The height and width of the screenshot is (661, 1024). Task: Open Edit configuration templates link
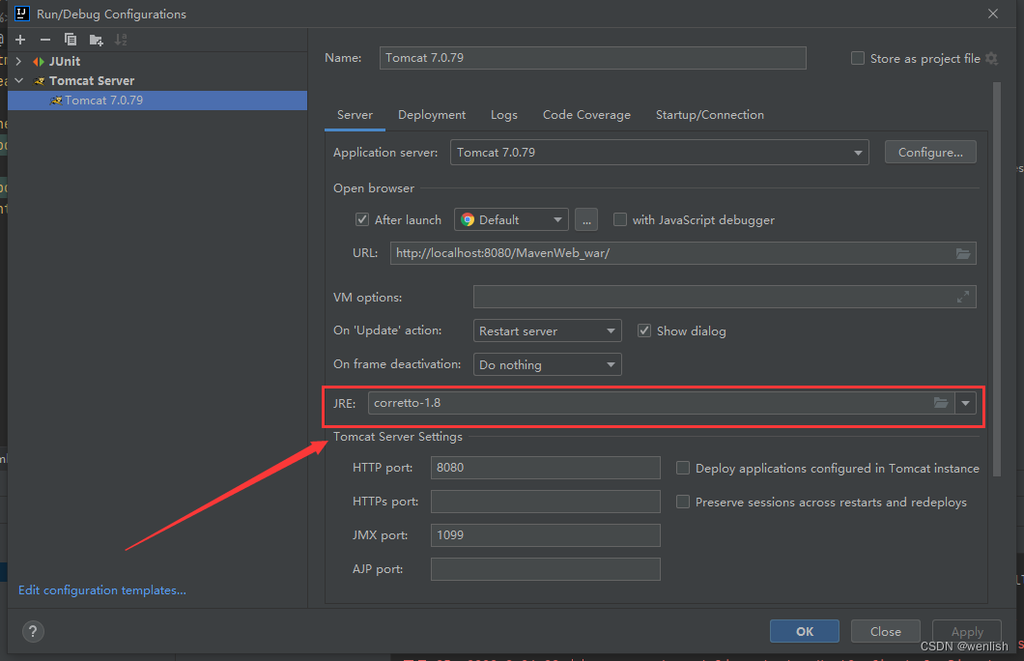coord(102,590)
